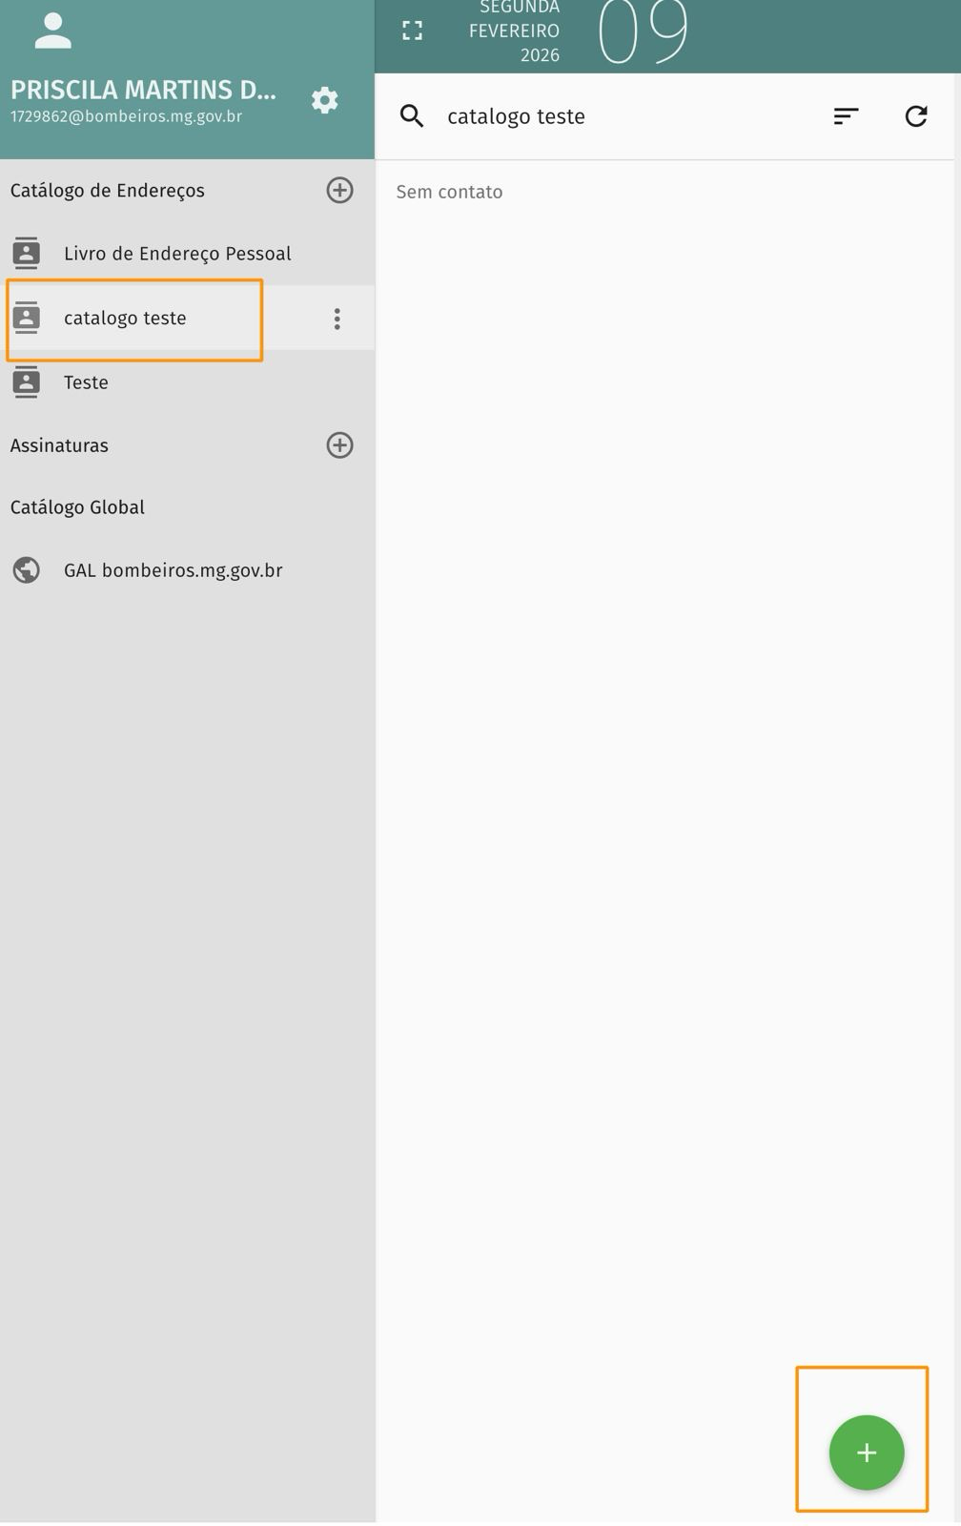961x1526 pixels.
Task: Click the search magnifier icon
Action: tap(412, 116)
